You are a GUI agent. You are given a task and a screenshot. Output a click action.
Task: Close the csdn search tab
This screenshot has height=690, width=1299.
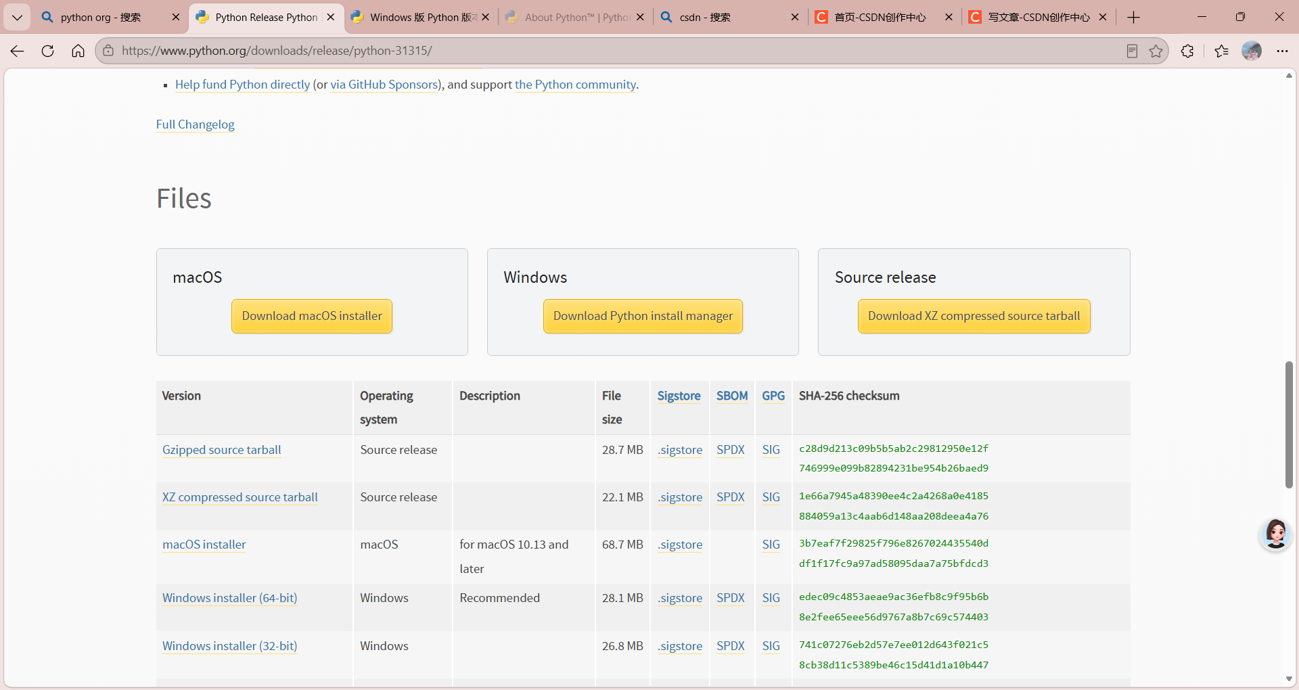click(x=795, y=17)
